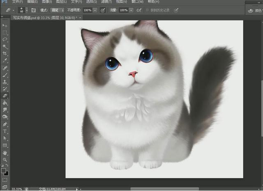Screen dimensions: 263x191
Task: Open the eraser mode dropdown
Action: pyautogui.click(x=58, y=10)
